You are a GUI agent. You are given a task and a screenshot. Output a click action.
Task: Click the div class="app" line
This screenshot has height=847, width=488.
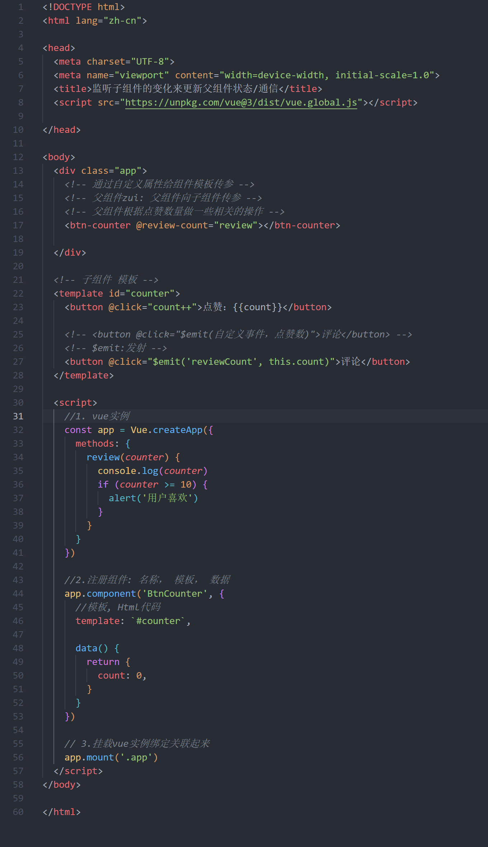100,171
